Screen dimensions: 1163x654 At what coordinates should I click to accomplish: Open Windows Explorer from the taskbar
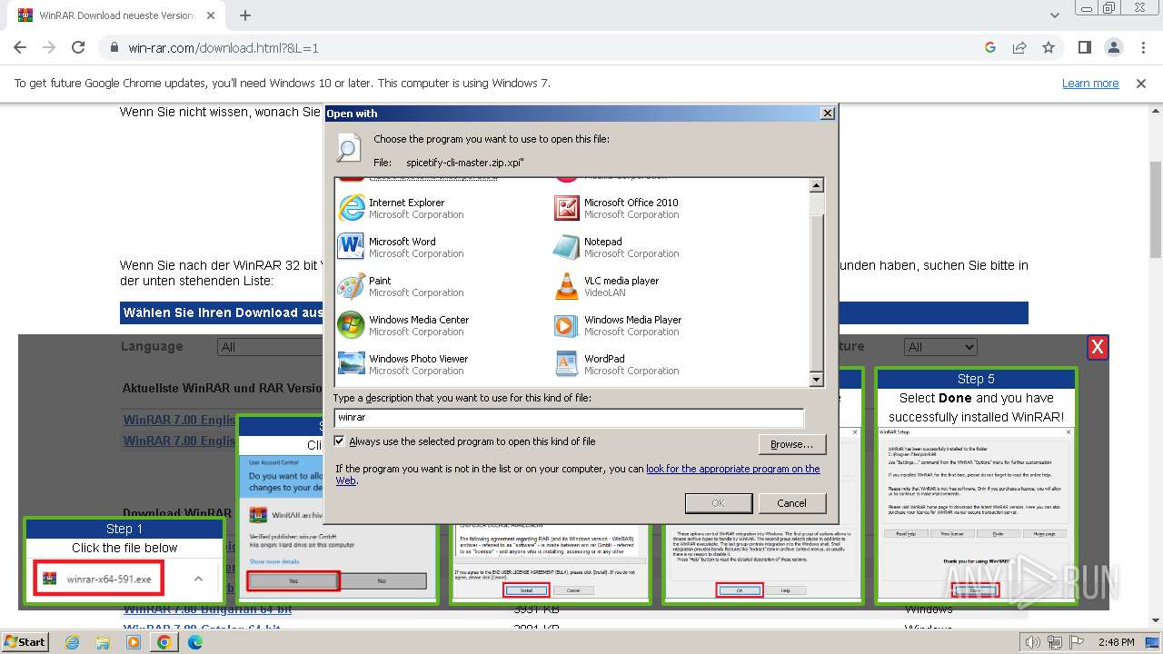[103, 642]
